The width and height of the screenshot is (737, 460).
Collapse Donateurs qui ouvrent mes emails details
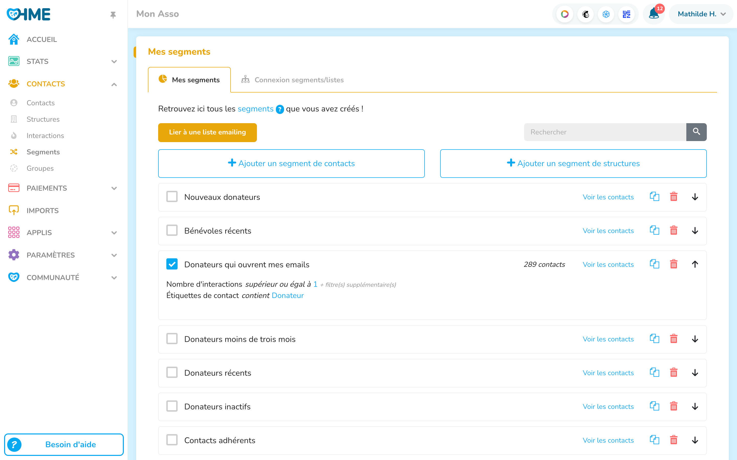click(695, 264)
